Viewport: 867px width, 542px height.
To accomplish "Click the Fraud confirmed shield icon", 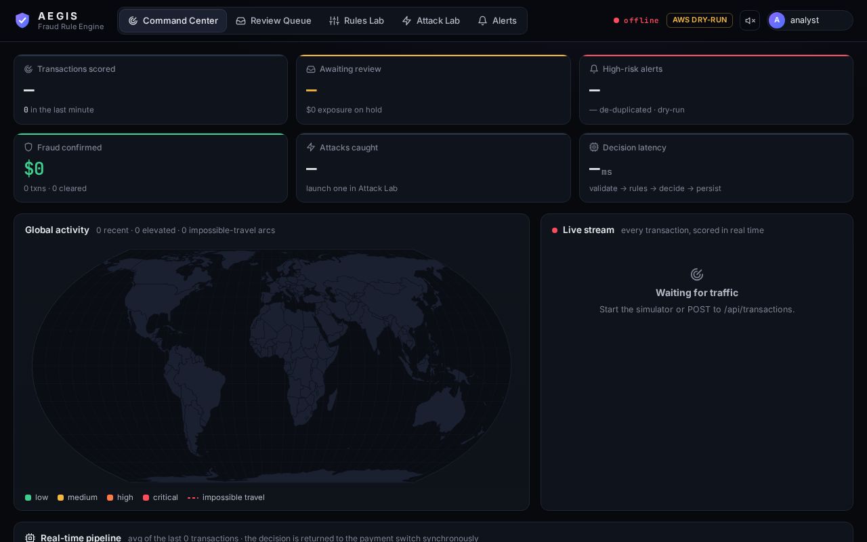I will (28, 147).
